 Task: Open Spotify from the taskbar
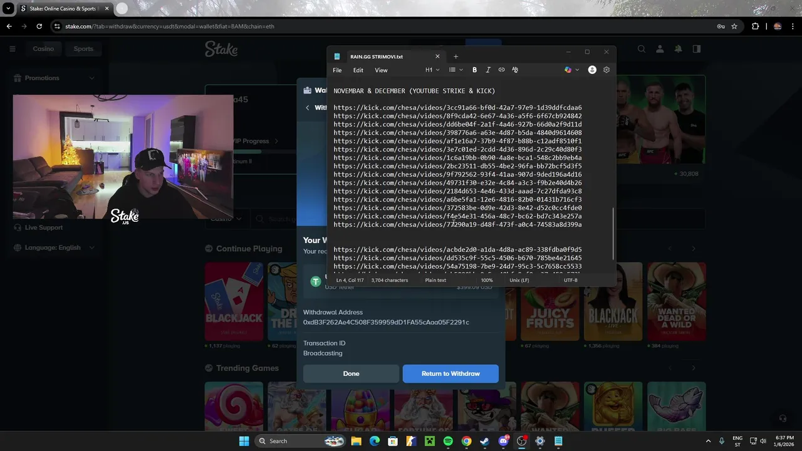point(448,441)
